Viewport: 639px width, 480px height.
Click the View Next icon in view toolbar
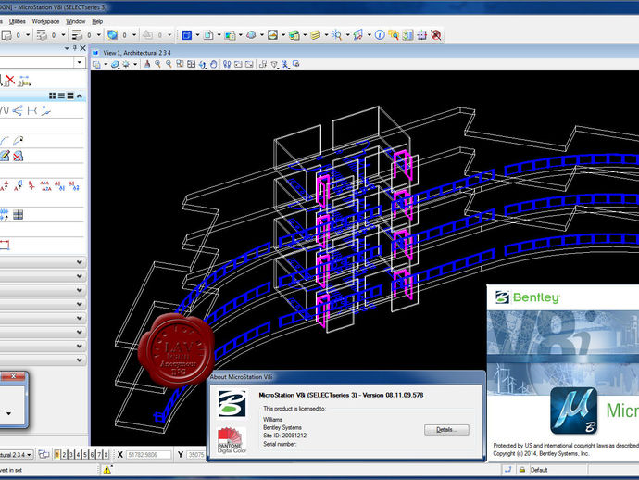[249, 64]
